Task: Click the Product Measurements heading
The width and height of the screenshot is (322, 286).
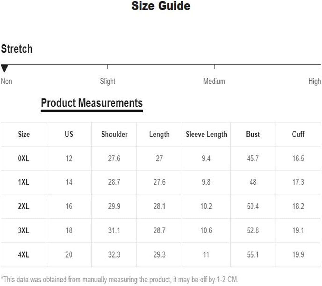Action: [92, 103]
